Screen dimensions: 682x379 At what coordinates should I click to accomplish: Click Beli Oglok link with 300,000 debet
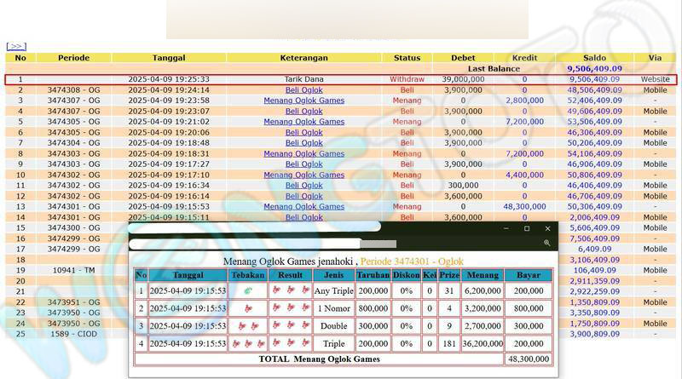click(303, 185)
